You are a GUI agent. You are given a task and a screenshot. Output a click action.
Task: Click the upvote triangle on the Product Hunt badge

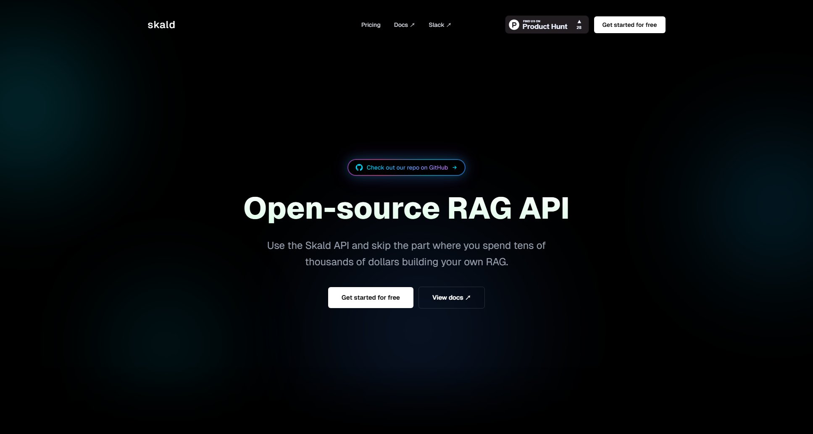coord(579,21)
